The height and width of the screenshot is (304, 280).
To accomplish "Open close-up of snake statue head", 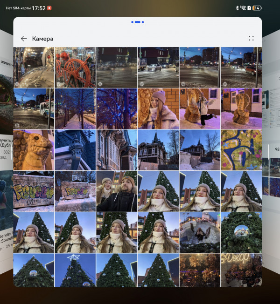I will point(34,150).
